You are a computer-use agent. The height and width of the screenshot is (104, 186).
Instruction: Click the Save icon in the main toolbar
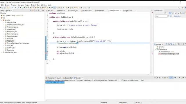coord(2,8)
